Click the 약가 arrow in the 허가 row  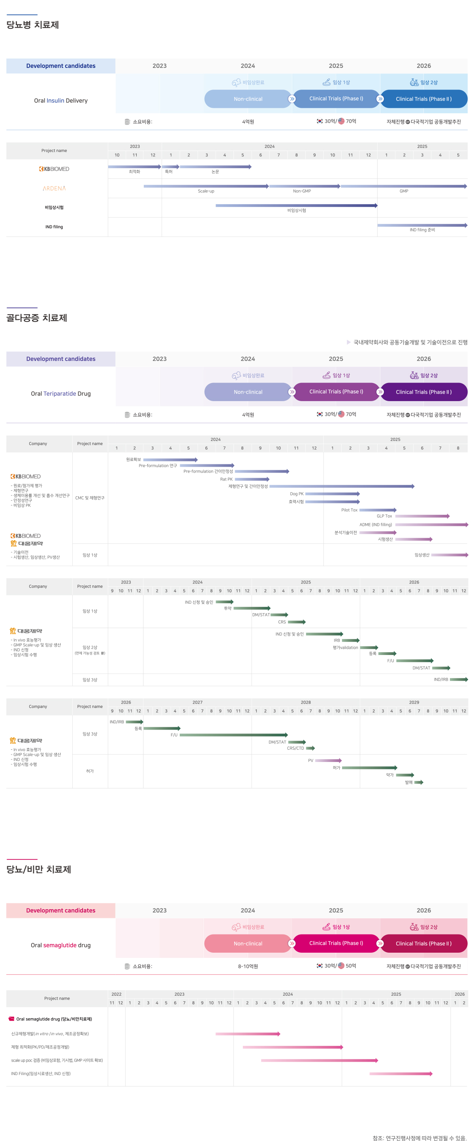pyautogui.click(x=405, y=775)
